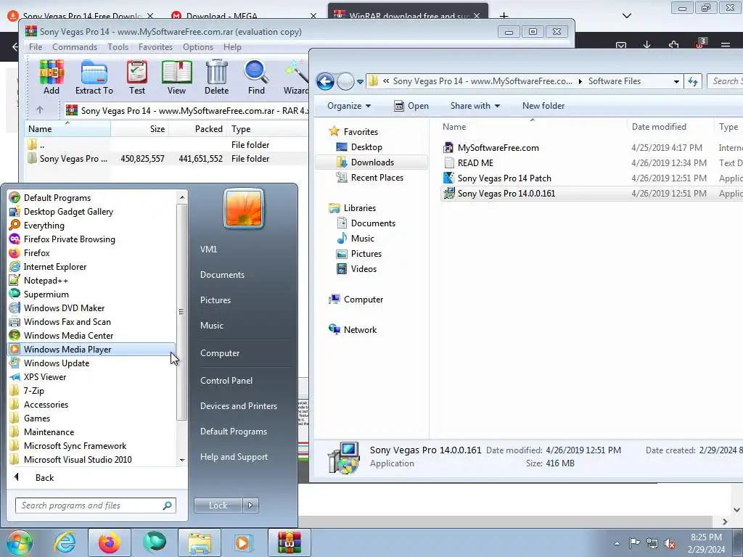
Task: Open Help and Support from Start menu
Action: (x=234, y=457)
